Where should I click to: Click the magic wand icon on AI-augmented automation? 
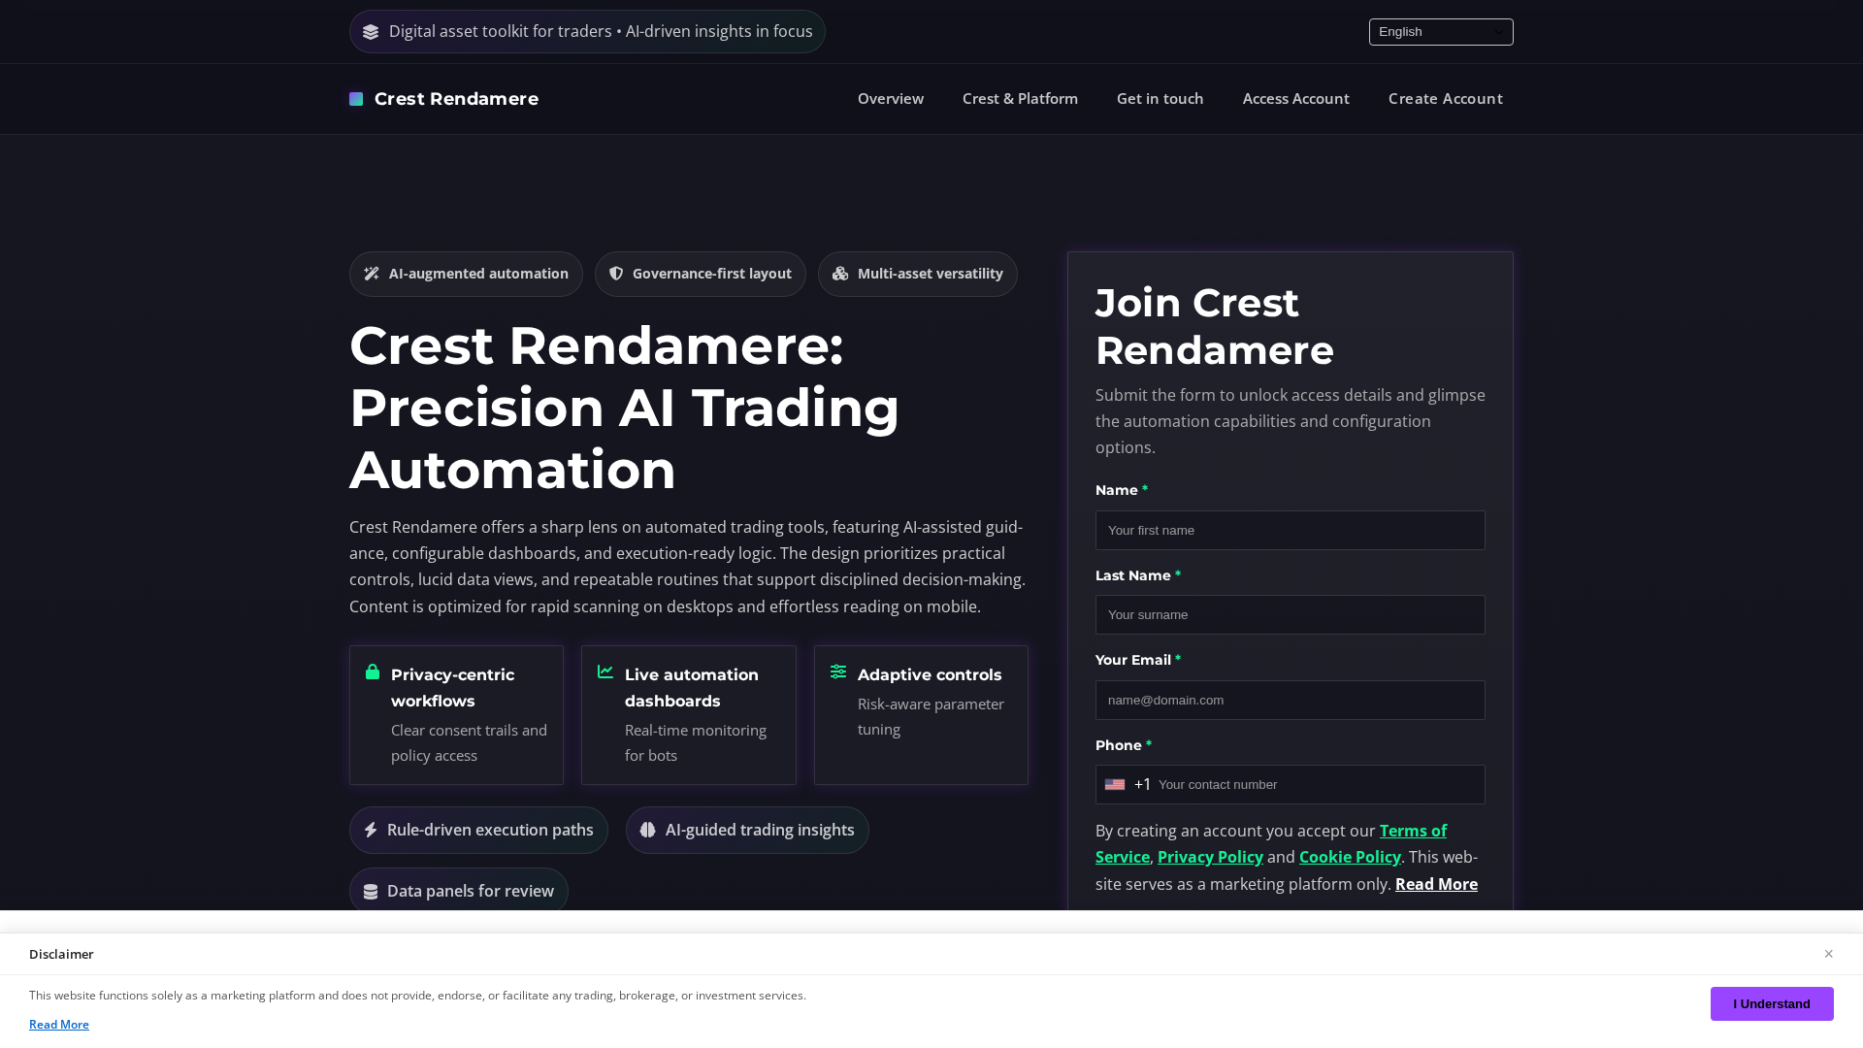point(372,274)
